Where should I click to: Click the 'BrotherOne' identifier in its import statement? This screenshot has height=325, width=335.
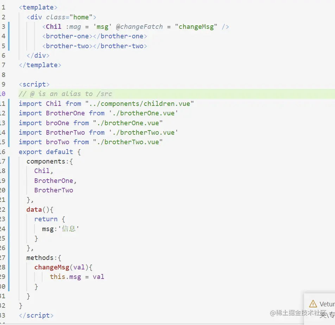65,113
